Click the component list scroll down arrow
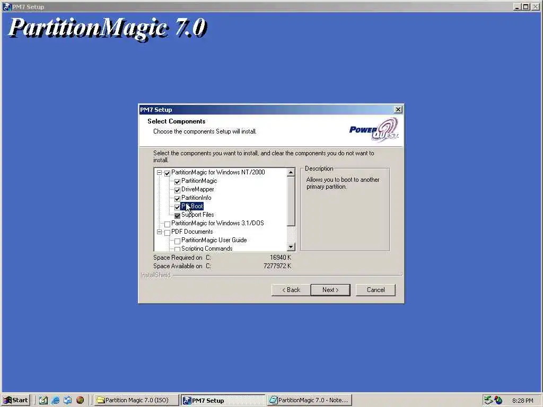This screenshot has width=543, height=407. [x=291, y=247]
